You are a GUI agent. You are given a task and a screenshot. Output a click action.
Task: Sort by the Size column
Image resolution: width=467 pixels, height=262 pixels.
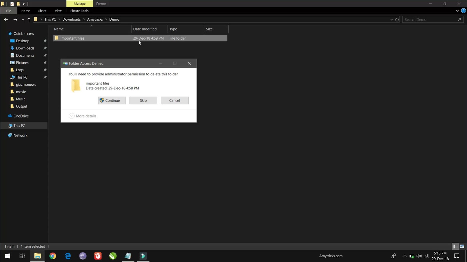coord(216,29)
